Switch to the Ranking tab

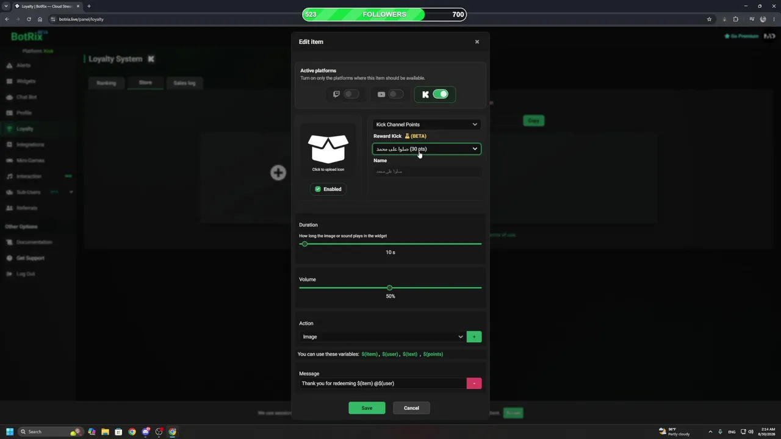point(106,83)
